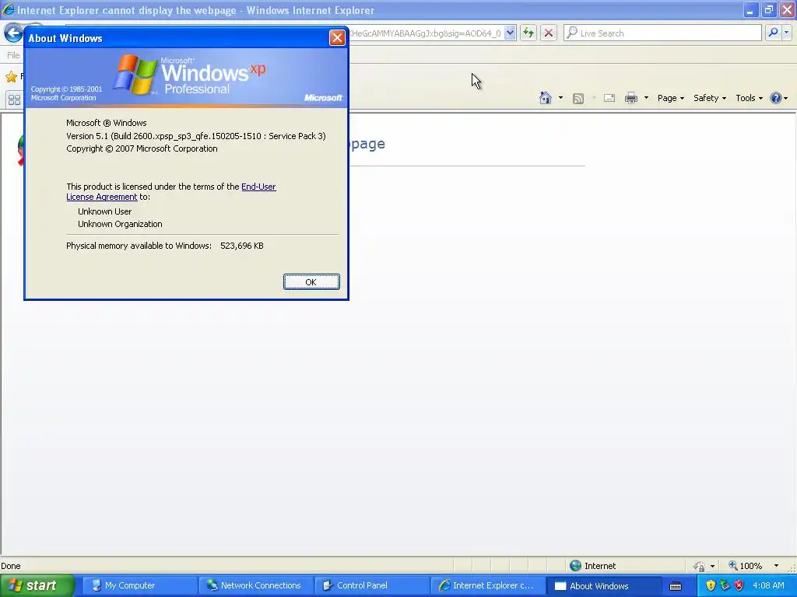Click the RSS Feeds icon
The image size is (797, 597).
pos(578,99)
